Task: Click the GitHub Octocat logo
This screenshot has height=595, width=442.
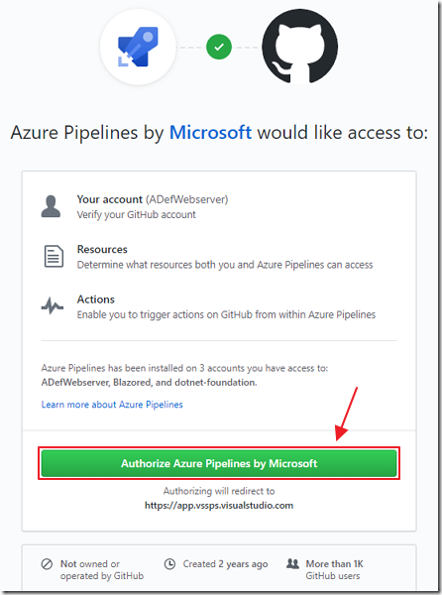Action: click(x=300, y=47)
